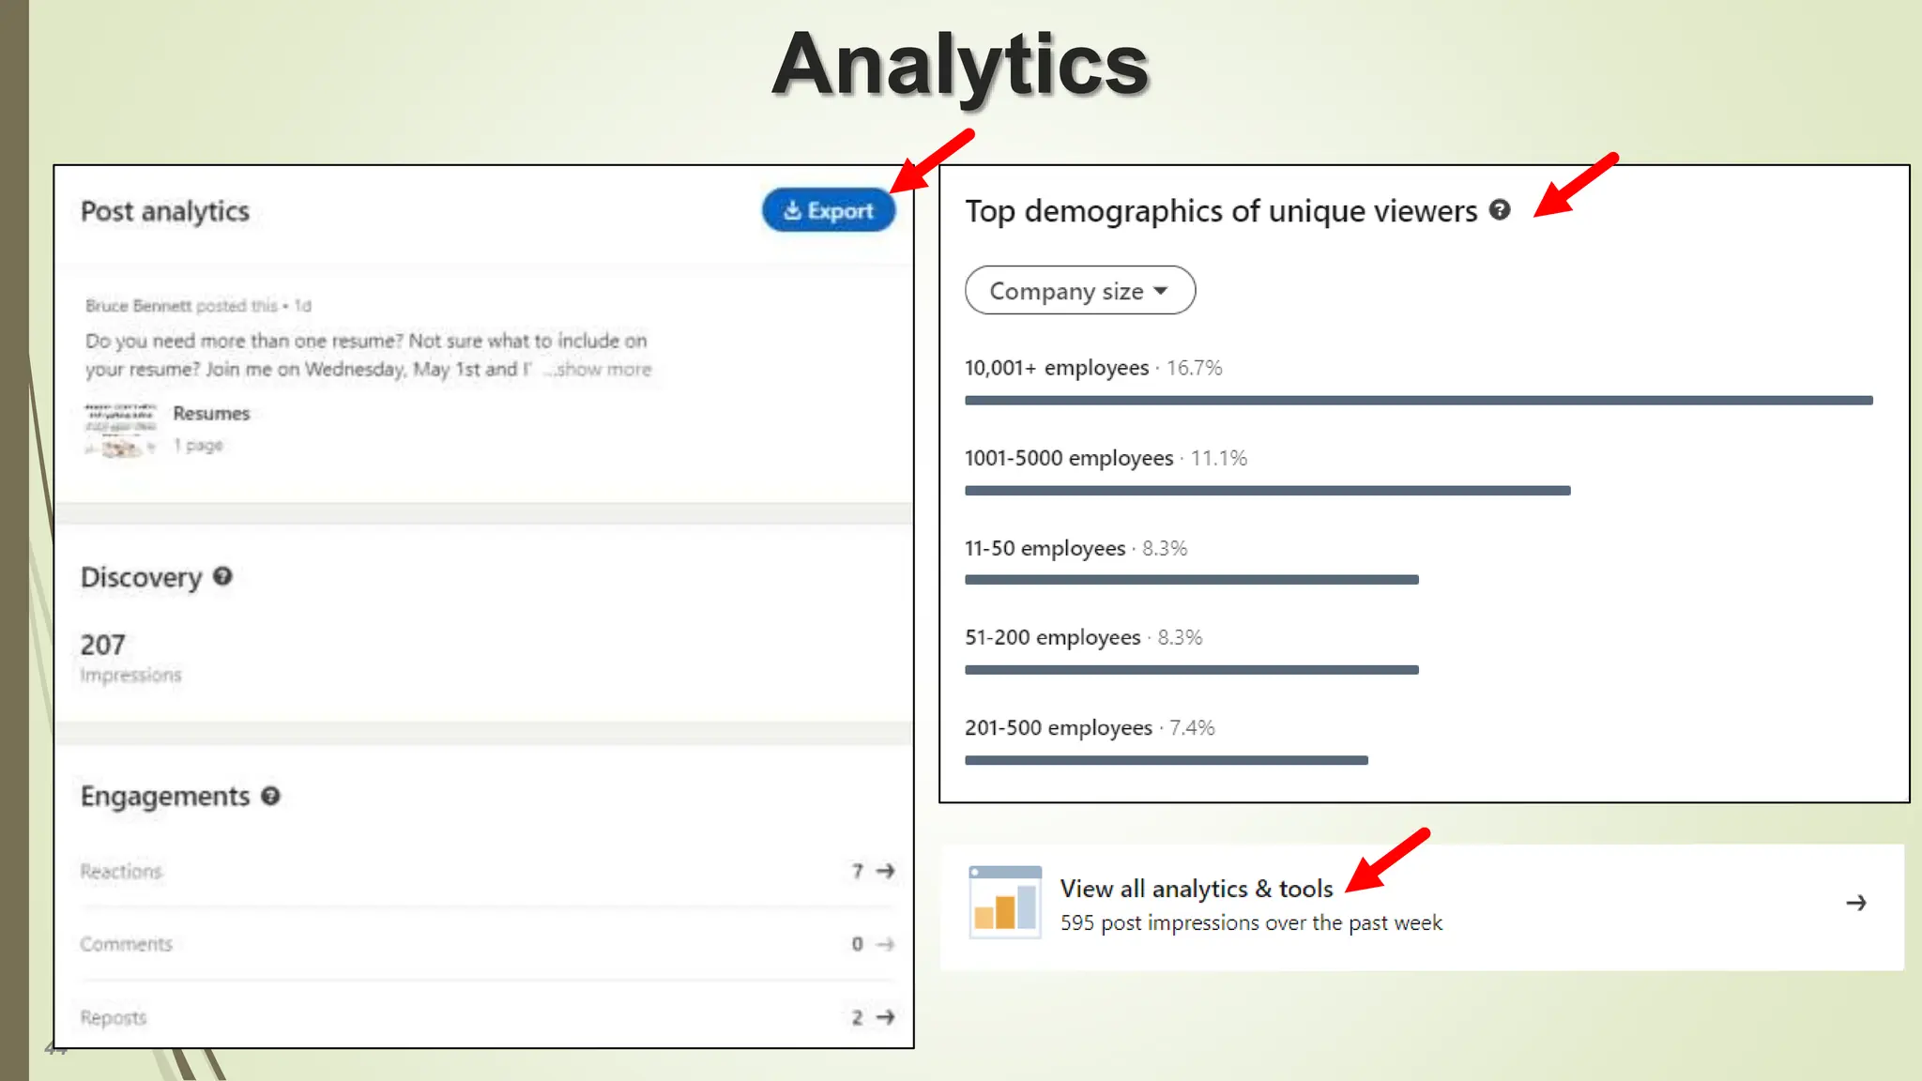Viewport: 1922px width, 1081px height.
Task: Click the 1001-5000 employees bar
Action: point(1267,491)
